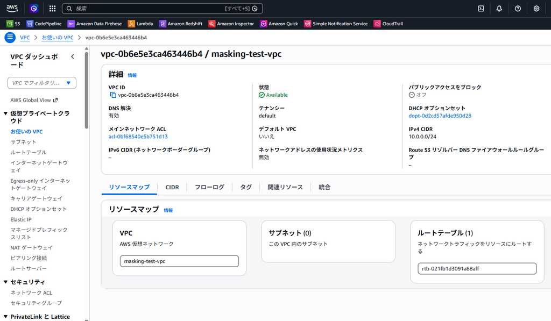Viewport: 551px width, 321px height.
Task: Open キャリアゲートウェイ in the sidebar
Action: 36,198
